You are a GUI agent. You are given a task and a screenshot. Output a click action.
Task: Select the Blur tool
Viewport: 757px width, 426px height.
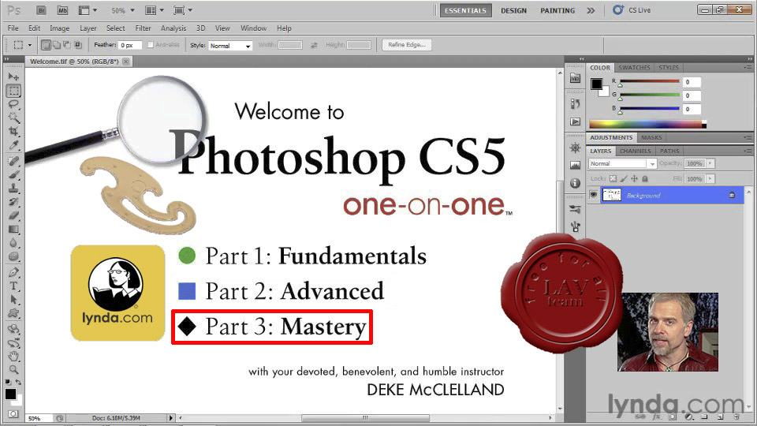pyautogui.click(x=13, y=243)
